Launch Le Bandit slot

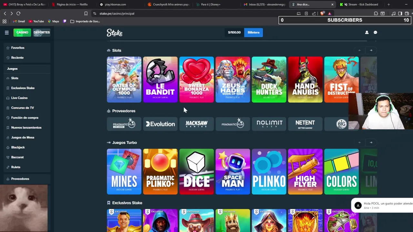click(160, 80)
